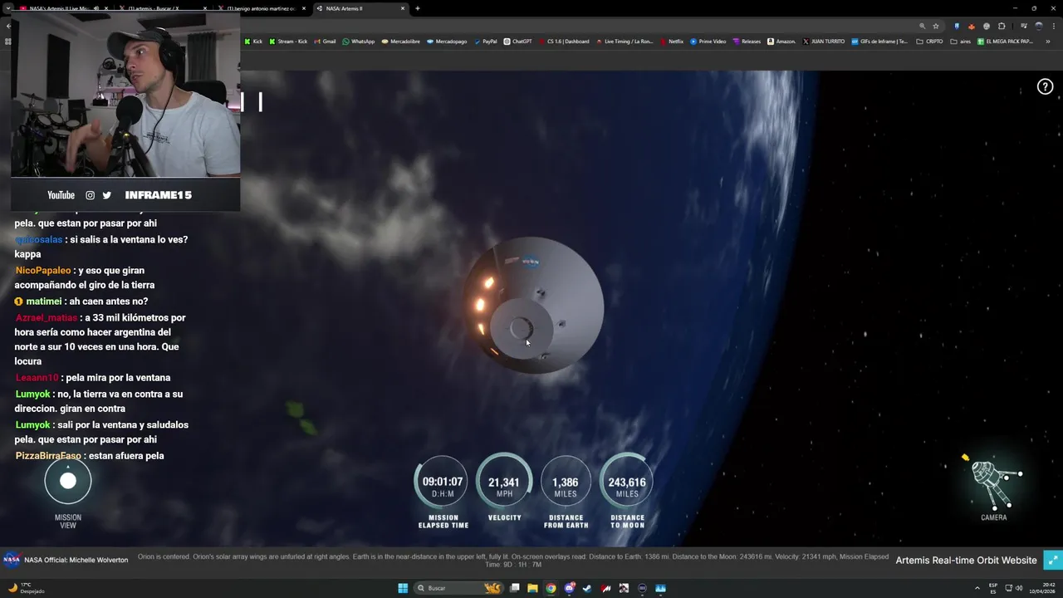Image resolution: width=1063 pixels, height=598 pixels.
Task: Click the Twitter bird icon on the overlay
Action: pyautogui.click(x=107, y=195)
